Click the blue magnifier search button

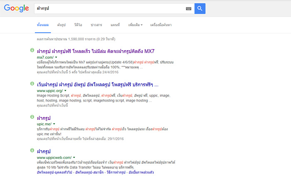(x=200, y=9)
